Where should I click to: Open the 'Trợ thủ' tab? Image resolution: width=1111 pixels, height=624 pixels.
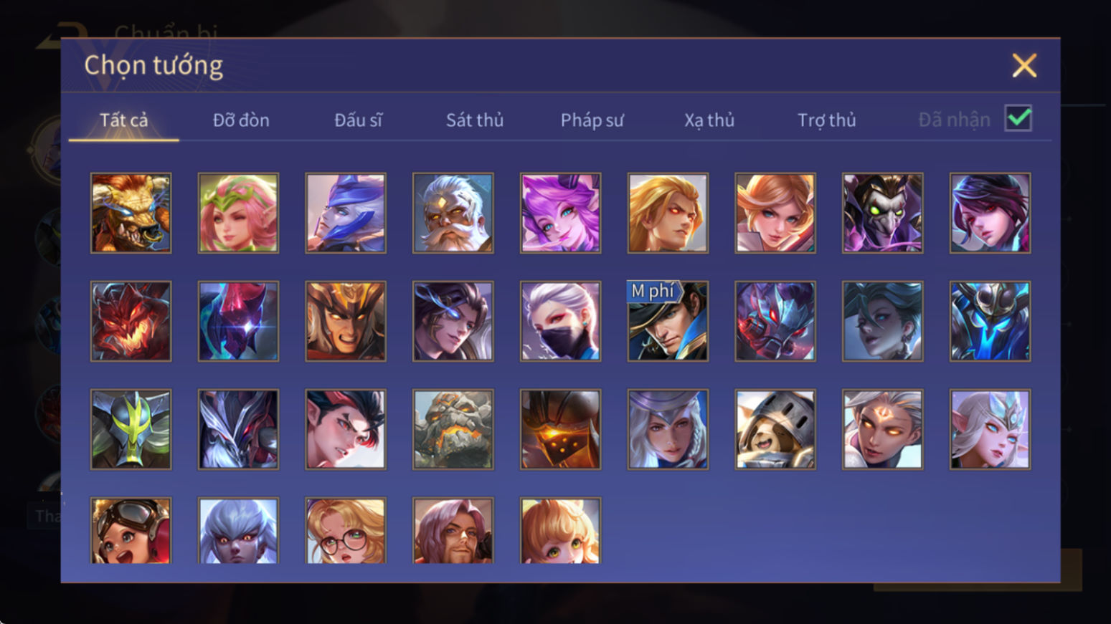pyautogui.click(x=827, y=120)
